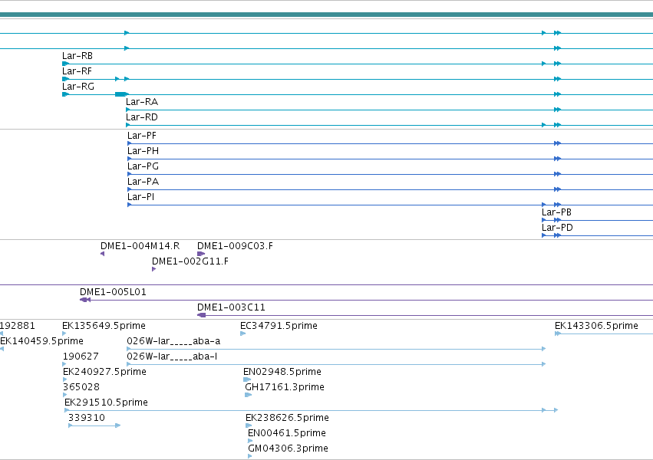Select the EN00461.5prime EST label
The height and width of the screenshot is (460, 653).
pos(287,434)
